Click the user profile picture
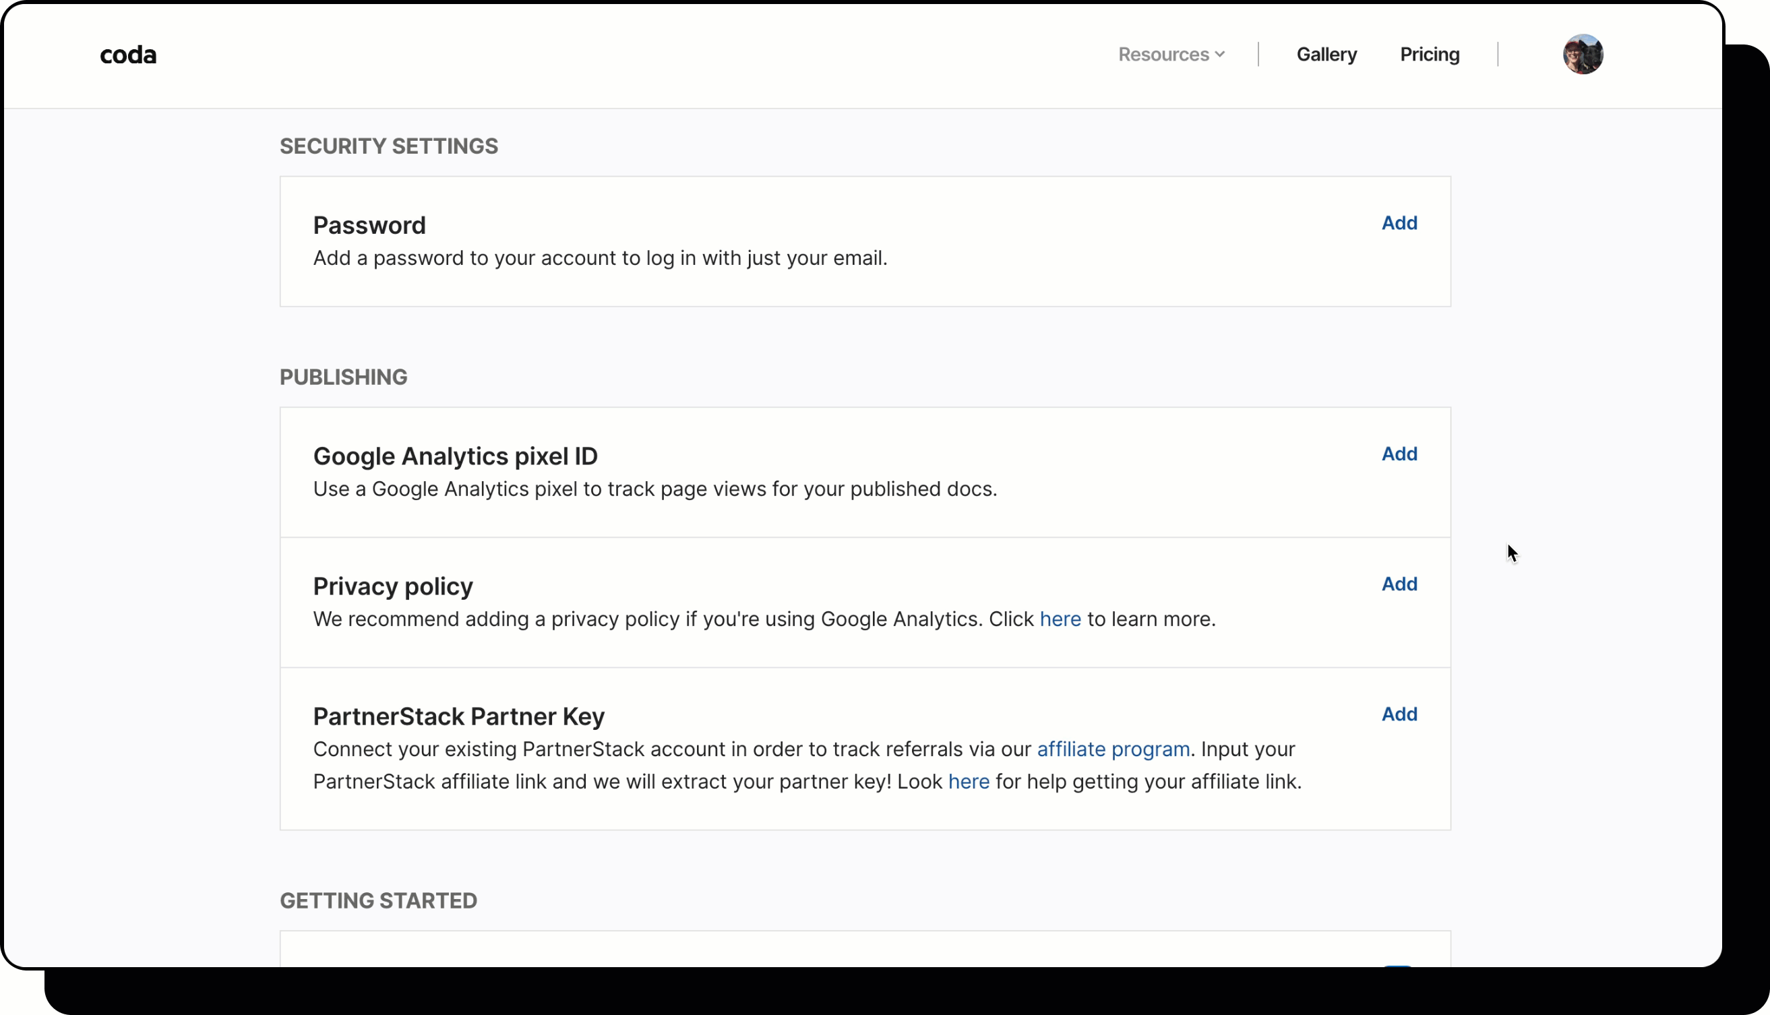Viewport: 1770px width, 1015px height. pos(1583,54)
